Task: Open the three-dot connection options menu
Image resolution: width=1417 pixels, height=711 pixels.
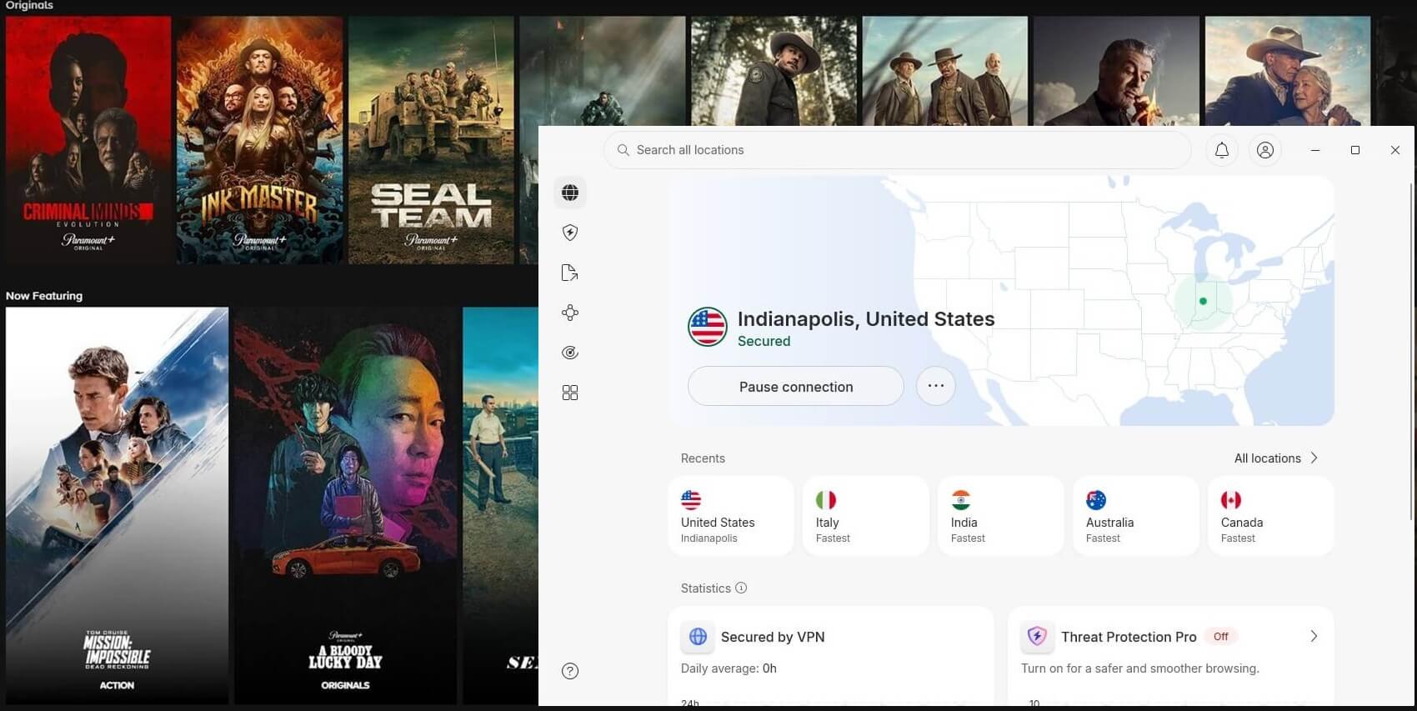Action: [x=936, y=386]
